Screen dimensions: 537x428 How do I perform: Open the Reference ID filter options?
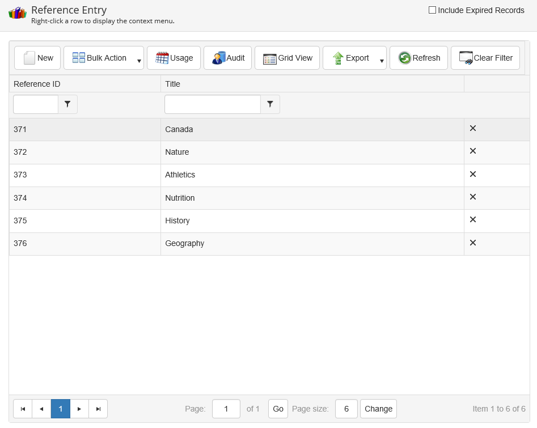[68, 104]
